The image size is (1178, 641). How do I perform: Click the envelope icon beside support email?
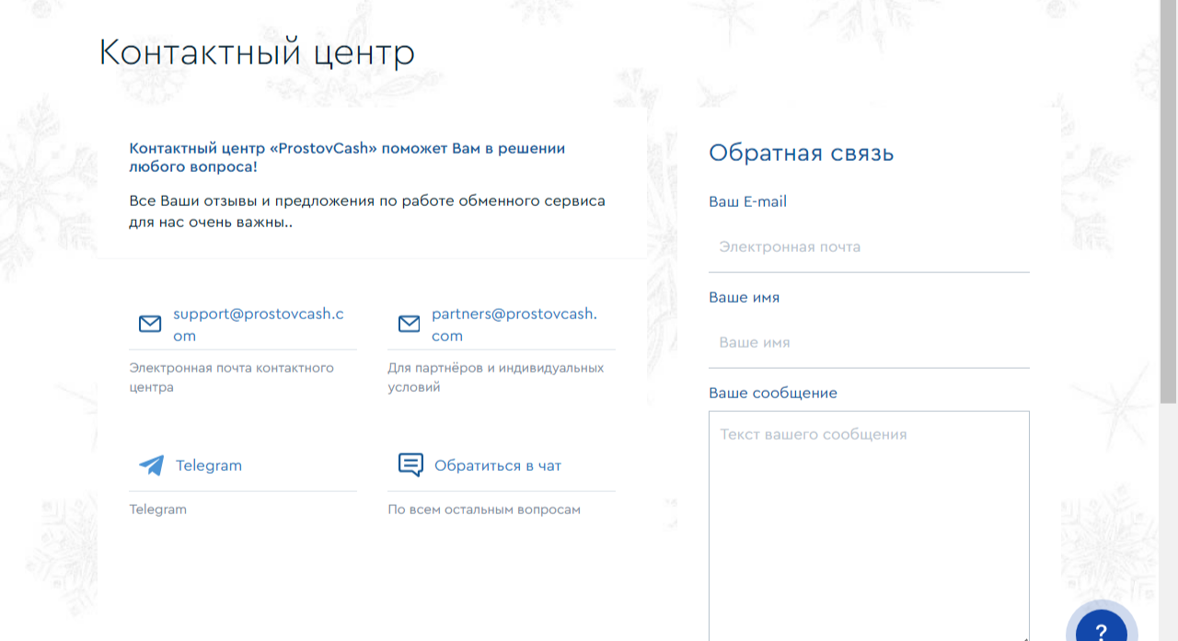150,324
